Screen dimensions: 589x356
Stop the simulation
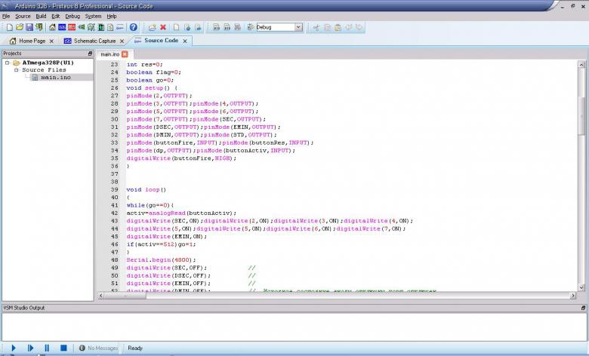pos(63,348)
